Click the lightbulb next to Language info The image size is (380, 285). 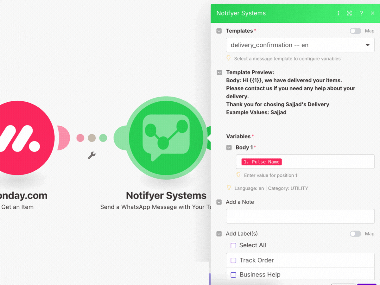pos(229,188)
